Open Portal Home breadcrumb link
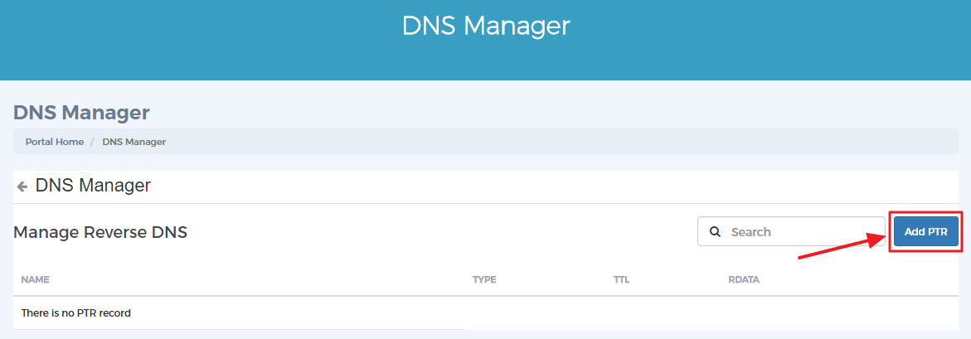This screenshot has width=971, height=339. click(55, 142)
